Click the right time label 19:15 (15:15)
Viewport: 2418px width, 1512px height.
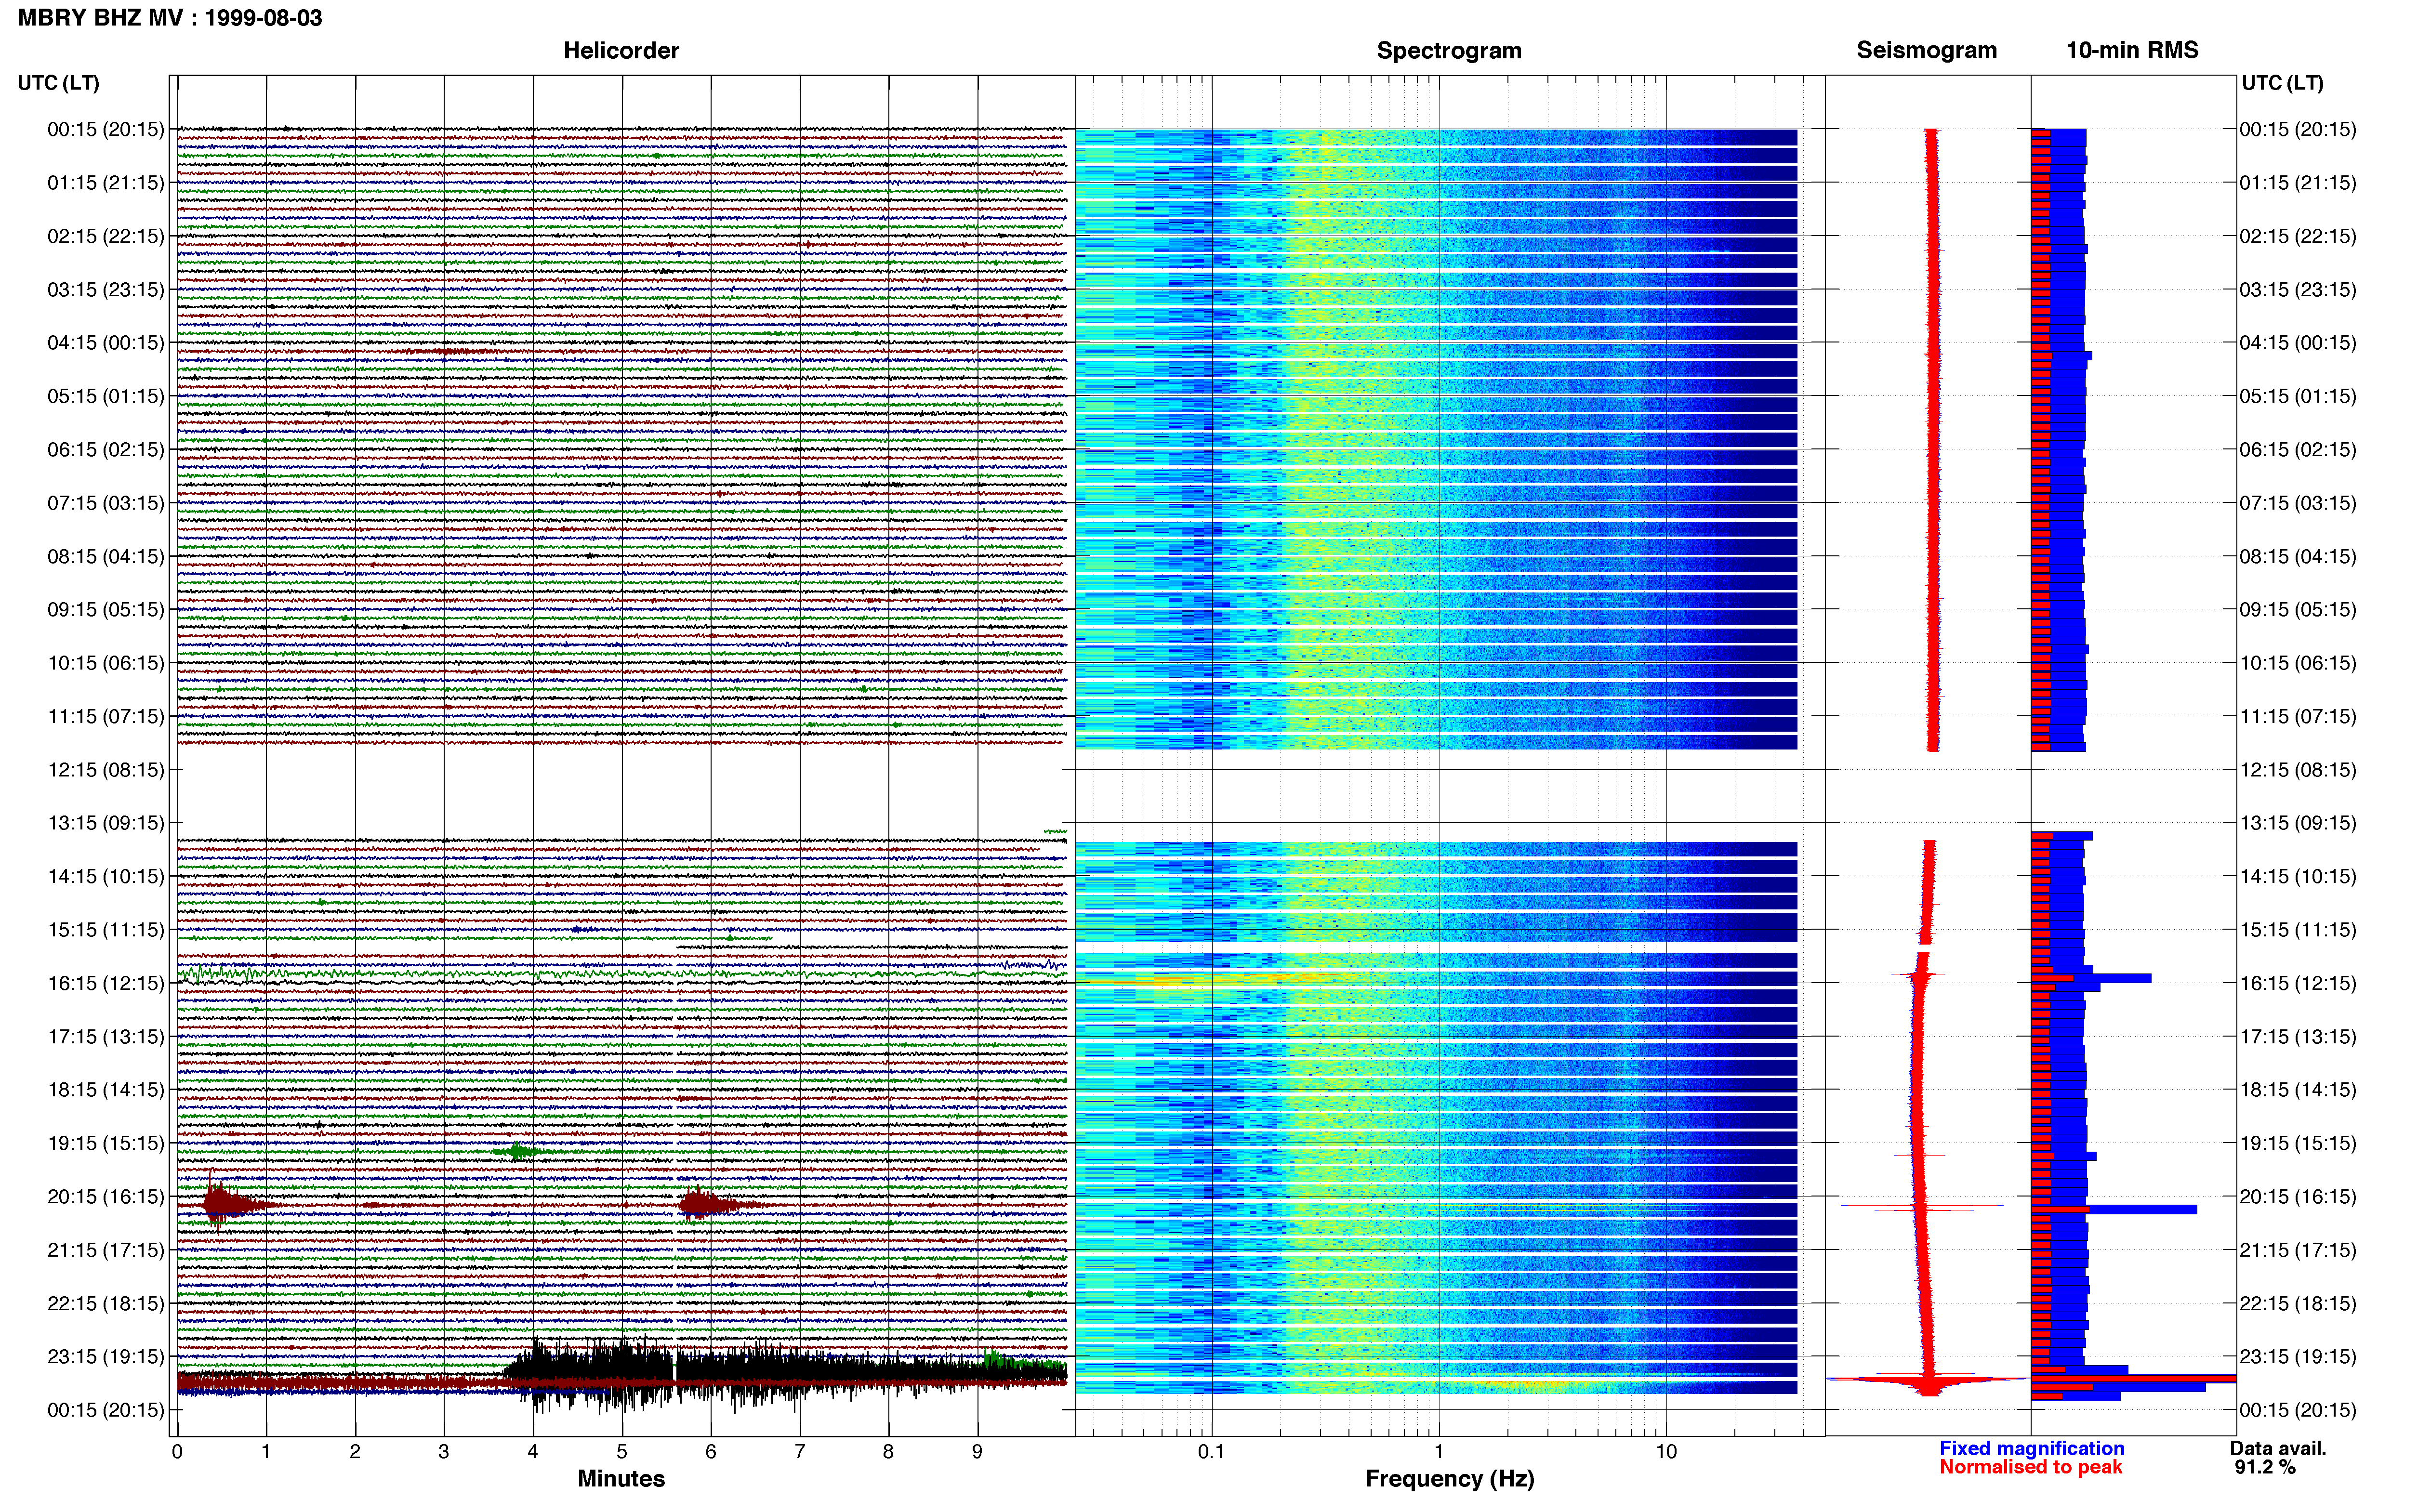(x=2298, y=1143)
